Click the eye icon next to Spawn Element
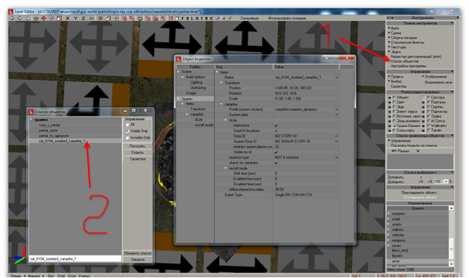469x278 pixels. pos(389,126)
